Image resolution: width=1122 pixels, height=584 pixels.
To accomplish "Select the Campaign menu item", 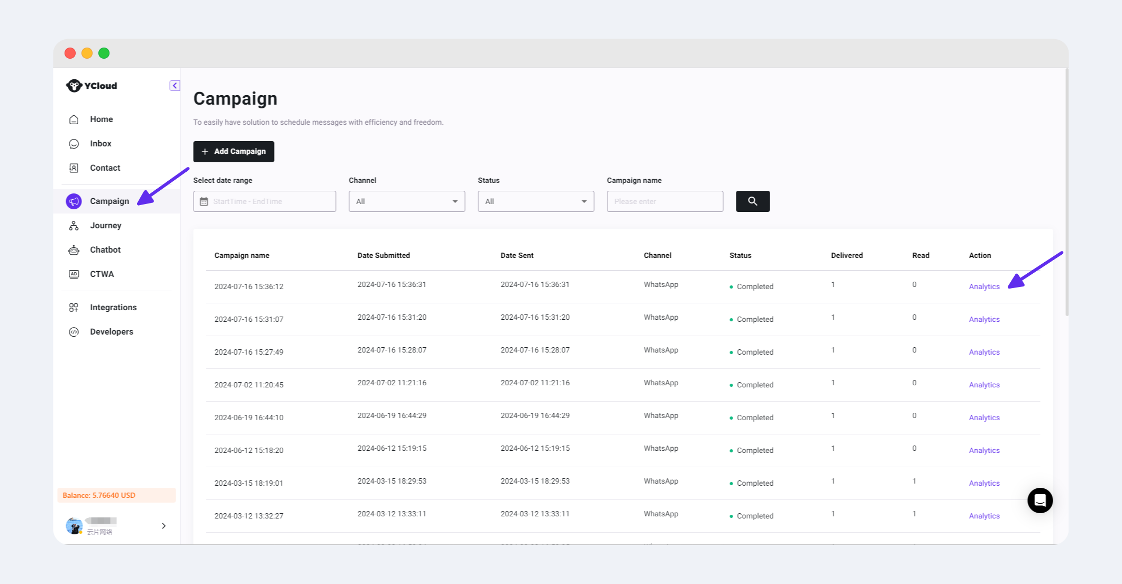I will click(109, 201).
